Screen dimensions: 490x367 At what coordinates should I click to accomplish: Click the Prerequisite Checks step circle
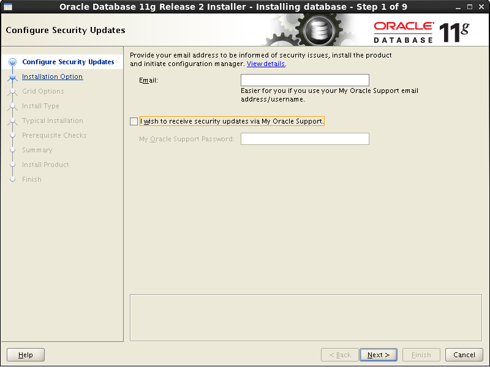click(13, 135)
